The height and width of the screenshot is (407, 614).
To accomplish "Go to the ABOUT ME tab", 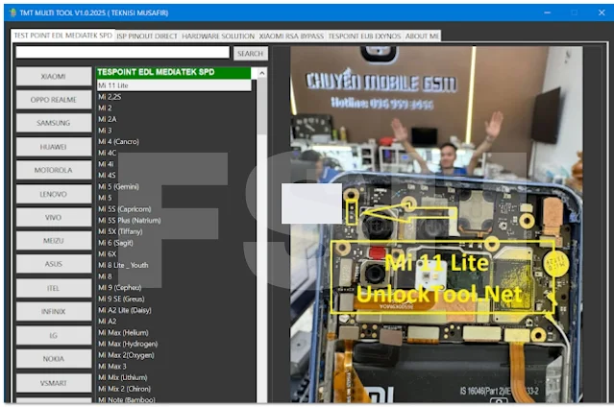I will 422,36.
